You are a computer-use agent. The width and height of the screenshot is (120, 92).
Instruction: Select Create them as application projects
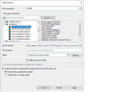pyautogui.click(x=6, y=72)
